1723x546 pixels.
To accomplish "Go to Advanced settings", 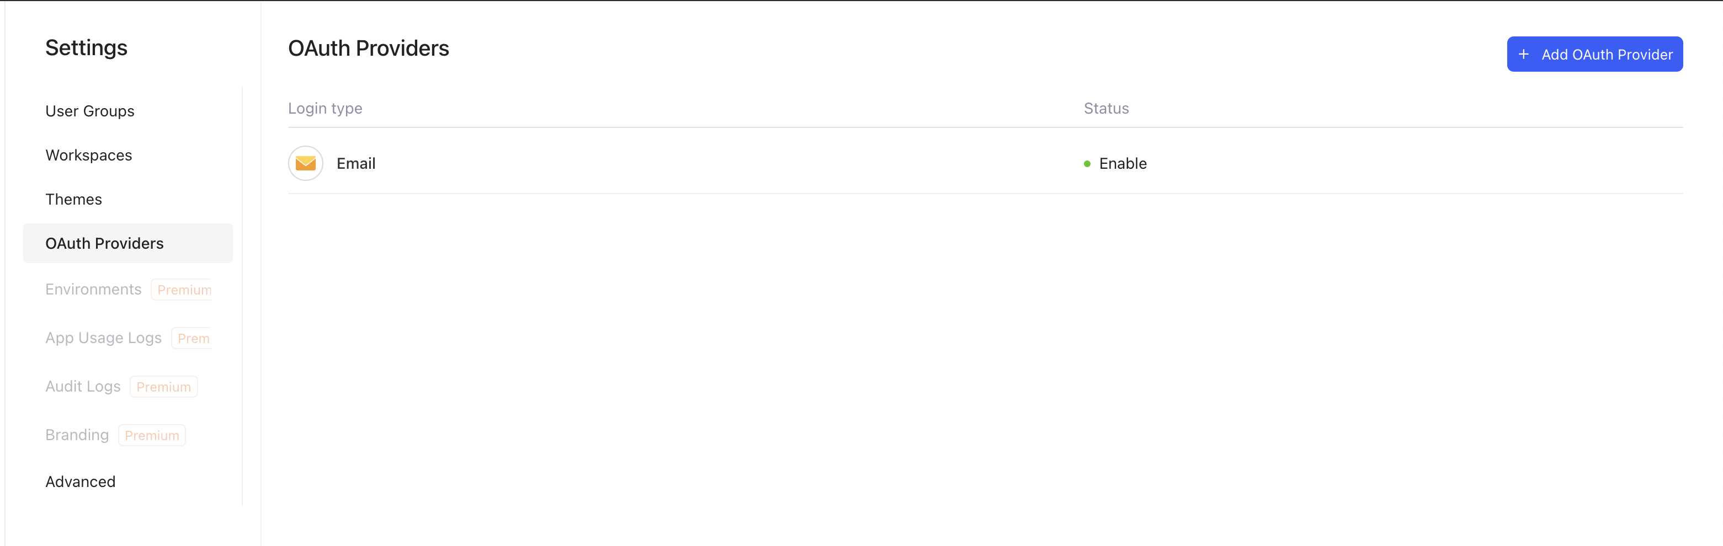I will tap(80, 482).
